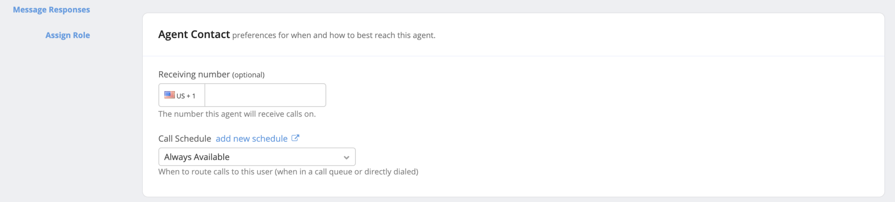Click the +1 dial code text

click(191, 96)
